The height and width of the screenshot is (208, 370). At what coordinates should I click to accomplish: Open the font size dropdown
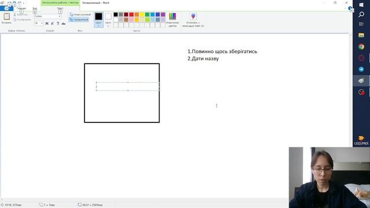(42, 23)
